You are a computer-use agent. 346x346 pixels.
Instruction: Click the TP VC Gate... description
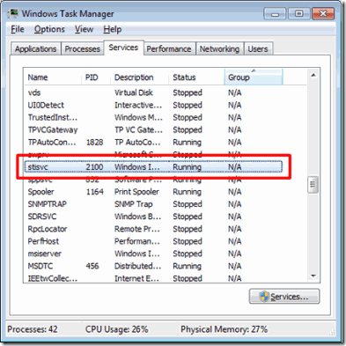click(x=138, y=129)
